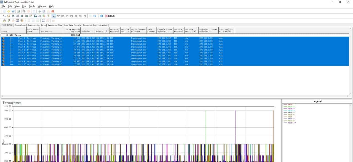Toggle the TCP filter button
Viewport: 353px width, 162px height.
pyautogui.click(x=58, y=16)
